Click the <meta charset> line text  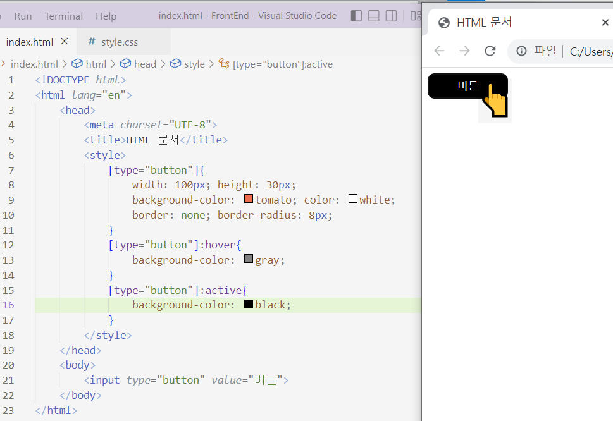tap(151, 125)
